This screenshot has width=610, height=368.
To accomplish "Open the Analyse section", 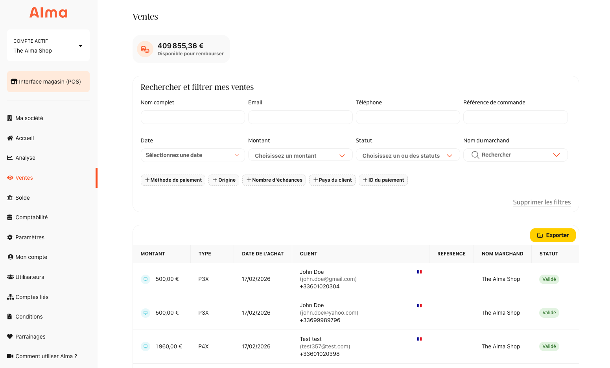I will point(25,158).
